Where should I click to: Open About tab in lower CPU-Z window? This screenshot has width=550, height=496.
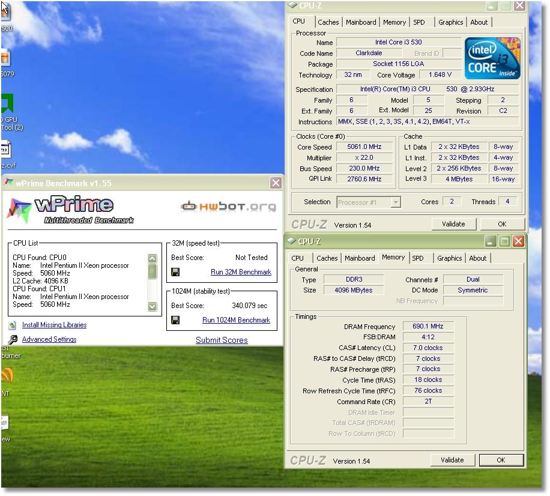[x=478, y=258]
